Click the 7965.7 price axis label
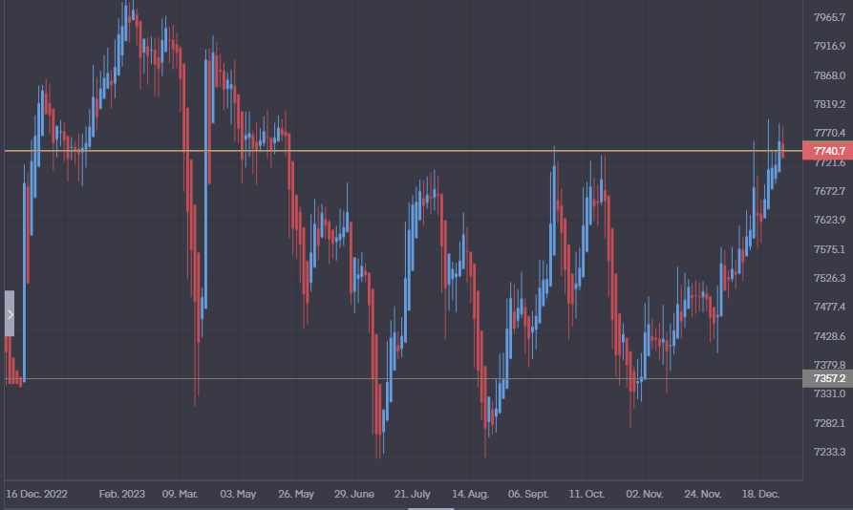 tap(828, 17)
